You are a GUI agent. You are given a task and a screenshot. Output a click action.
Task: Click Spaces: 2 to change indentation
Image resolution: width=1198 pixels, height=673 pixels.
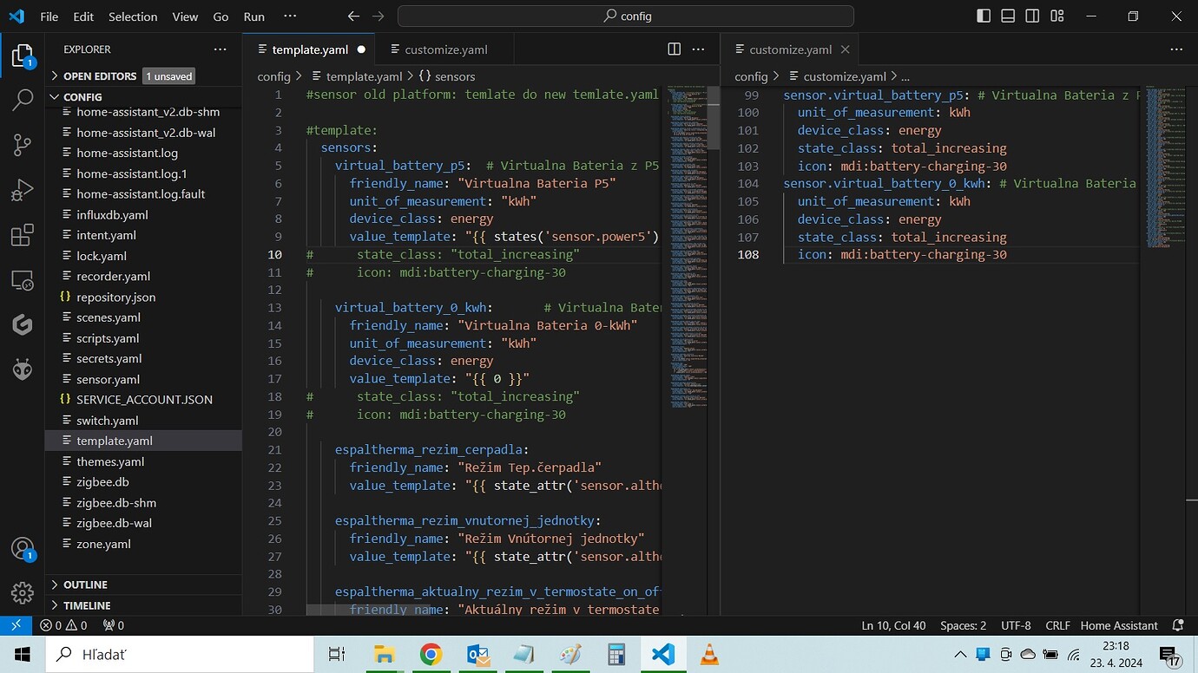964,625
